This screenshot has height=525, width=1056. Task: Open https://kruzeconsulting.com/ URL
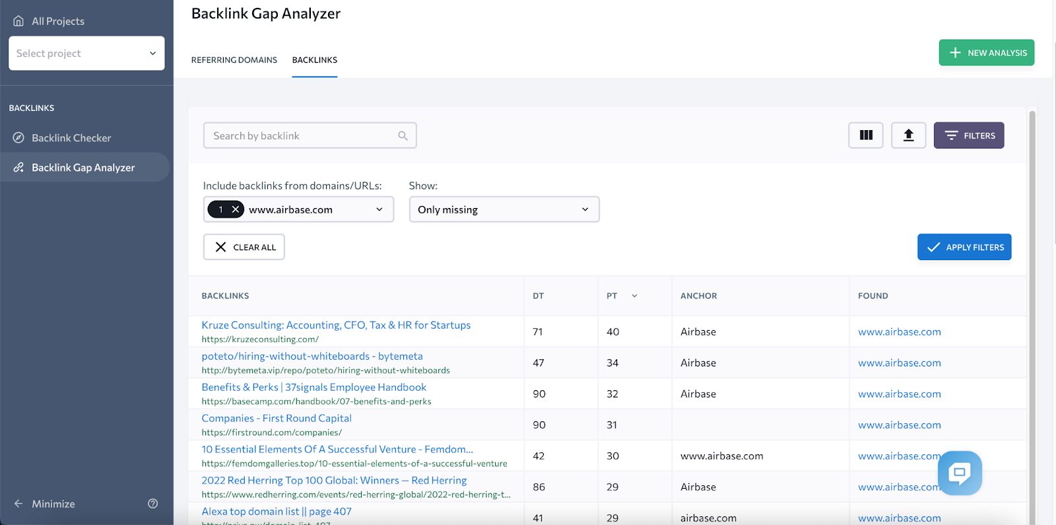click(260, 339)
